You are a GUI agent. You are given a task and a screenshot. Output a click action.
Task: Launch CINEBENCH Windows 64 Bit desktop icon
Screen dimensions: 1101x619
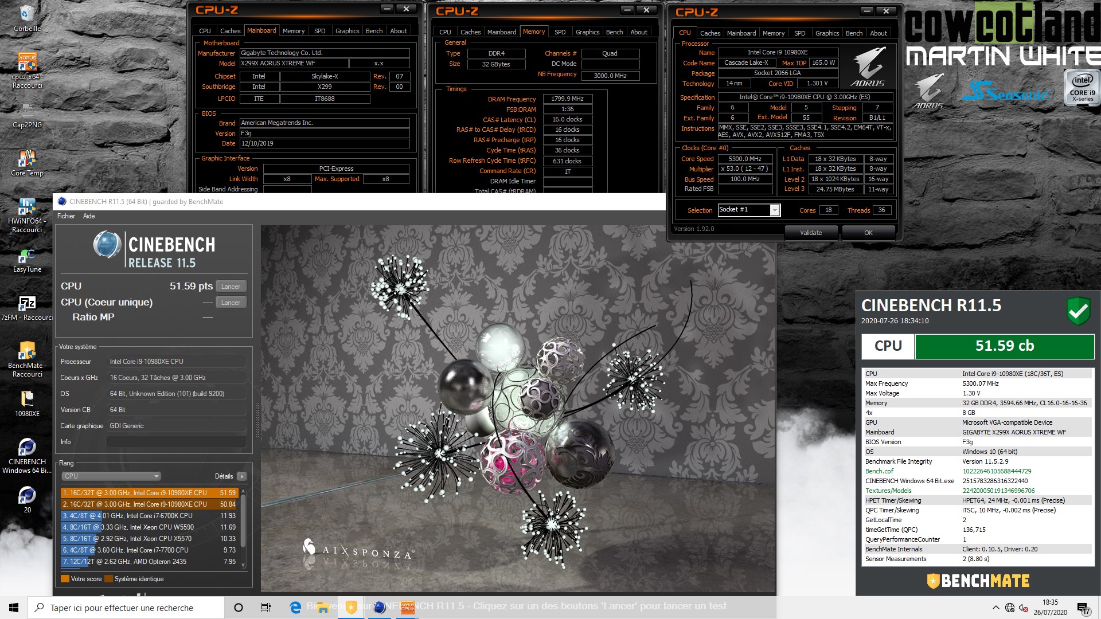[27, 456]
